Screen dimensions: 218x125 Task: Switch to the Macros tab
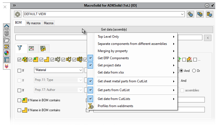(49, 23)
